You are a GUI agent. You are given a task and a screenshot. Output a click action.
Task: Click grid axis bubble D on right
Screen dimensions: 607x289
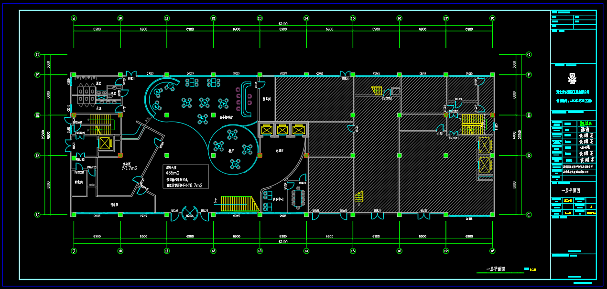click(529, 155)
